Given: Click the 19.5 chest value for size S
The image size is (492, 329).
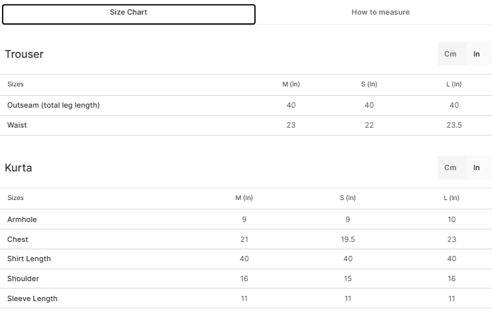Looking at the screenshot, I should pyautogui.click(x=348, y=239).
